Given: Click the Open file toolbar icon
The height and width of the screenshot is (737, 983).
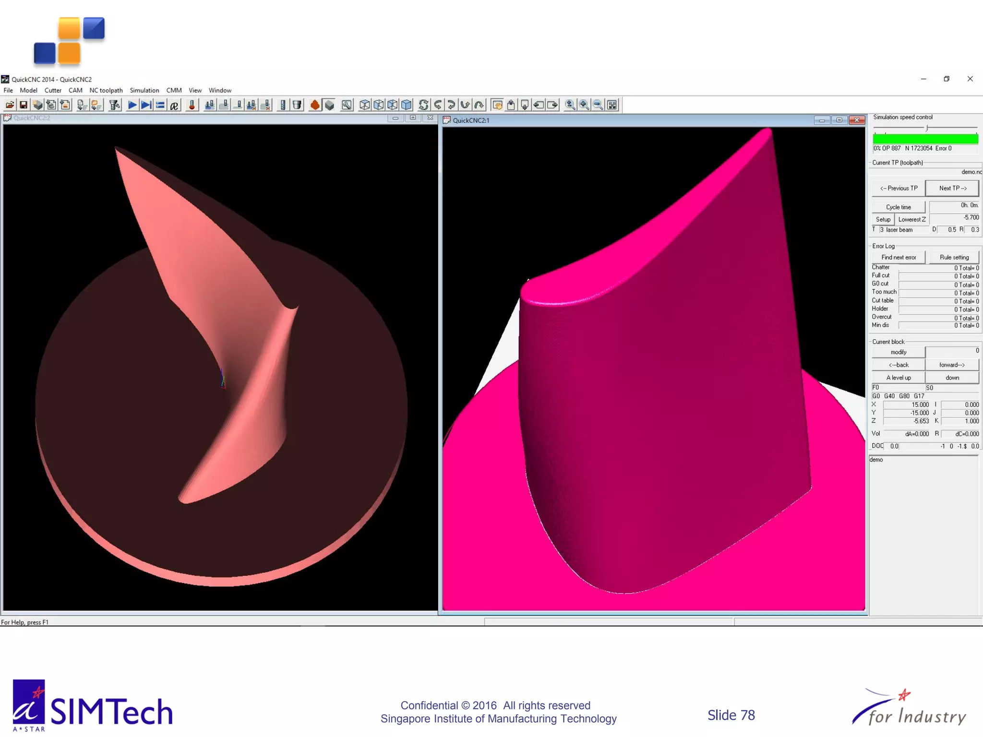Looking at the screenshot, I should click(x=10, y=105).
